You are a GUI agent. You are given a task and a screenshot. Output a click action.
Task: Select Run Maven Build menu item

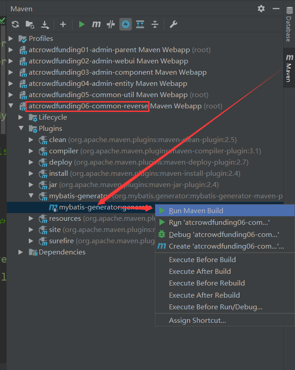coord(225,210)
